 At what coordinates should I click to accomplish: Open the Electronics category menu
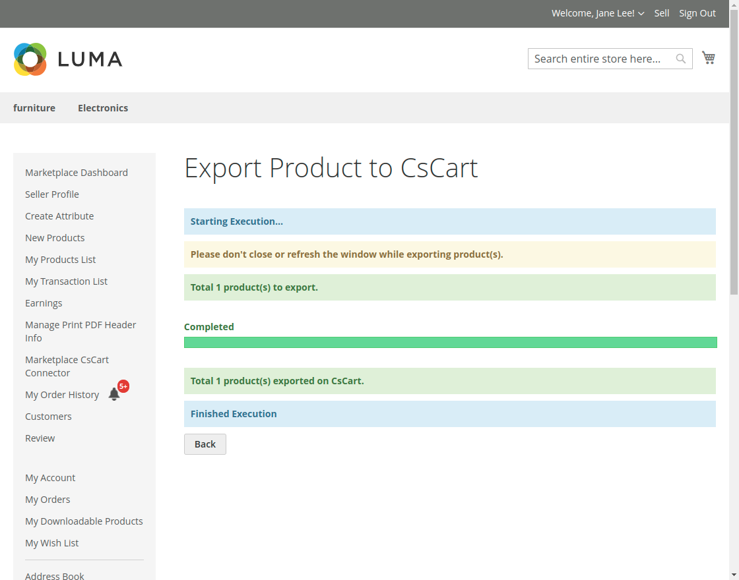coord(103,108)
